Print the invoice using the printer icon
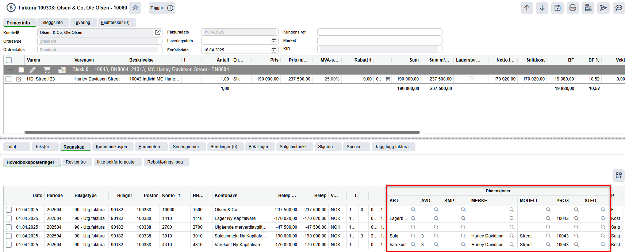The width and height of the screenshot is (625, 252). [x=573, y=8]
